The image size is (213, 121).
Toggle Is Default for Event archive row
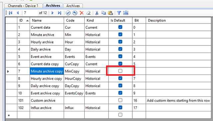(120, 56)
